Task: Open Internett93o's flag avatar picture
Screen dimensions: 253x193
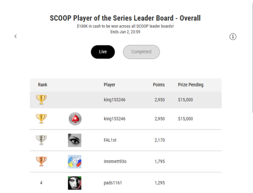Action: point(74,162)
